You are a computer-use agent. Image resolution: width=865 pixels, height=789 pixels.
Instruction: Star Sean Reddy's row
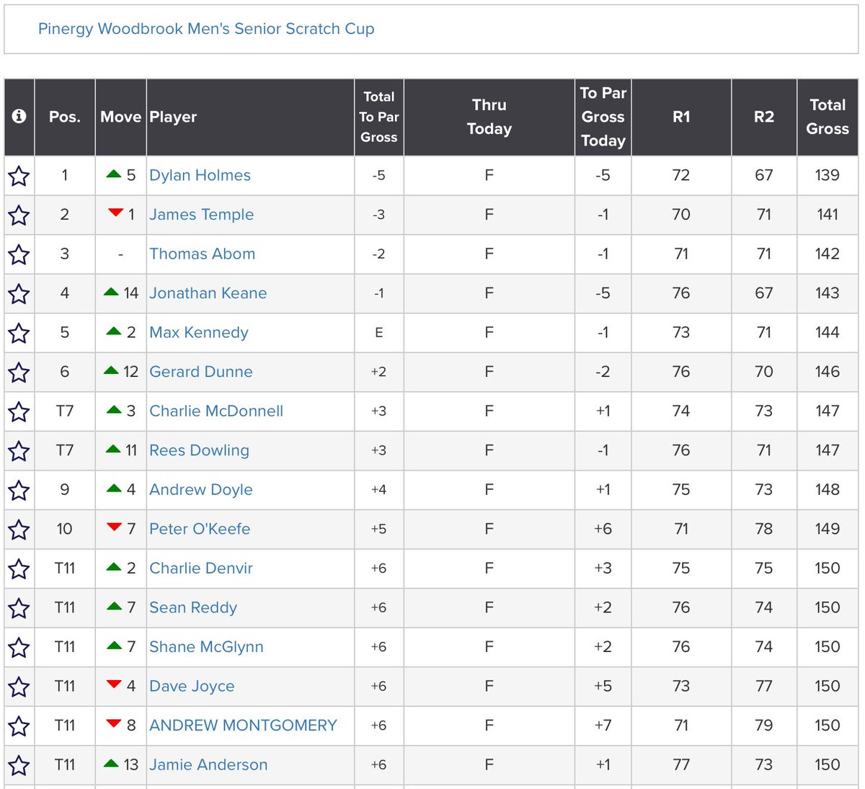[x=19, y=608]
